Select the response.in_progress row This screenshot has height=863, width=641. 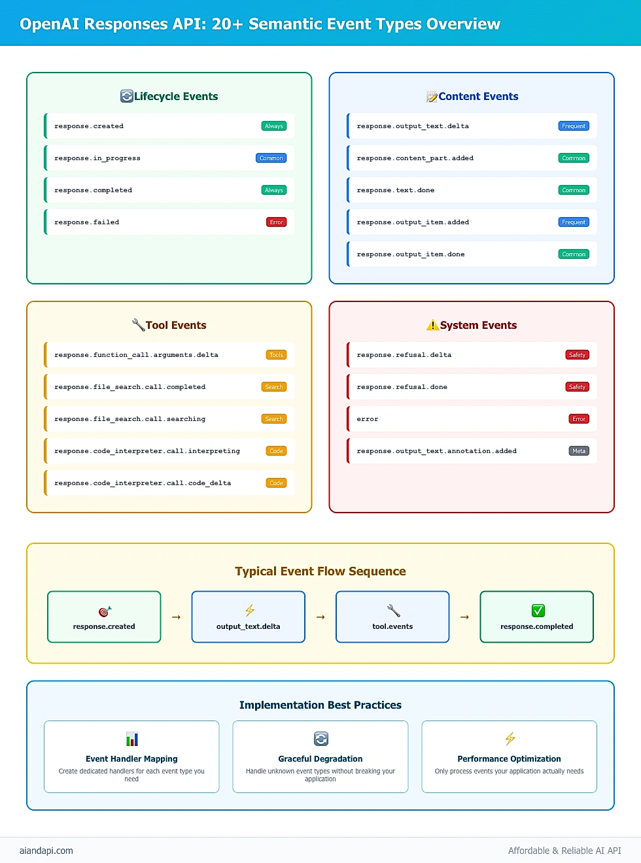tap(169, 158)
